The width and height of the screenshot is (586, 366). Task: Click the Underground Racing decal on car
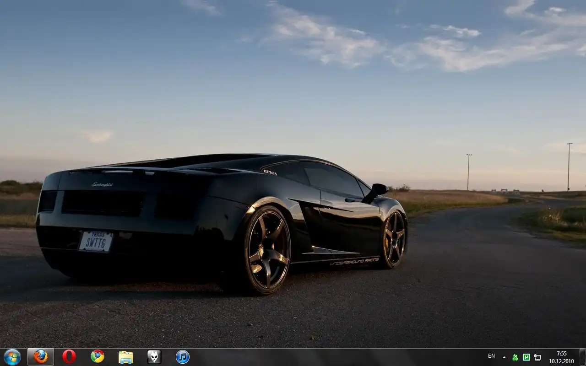click(354, 261)
